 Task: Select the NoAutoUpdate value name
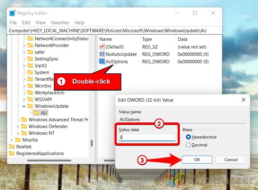121,54
